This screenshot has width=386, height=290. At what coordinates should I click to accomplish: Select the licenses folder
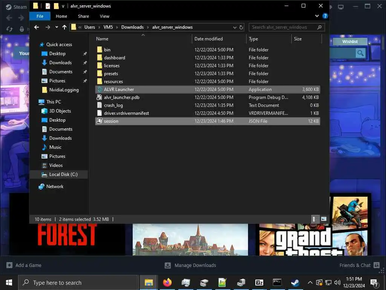click(208, 66)
